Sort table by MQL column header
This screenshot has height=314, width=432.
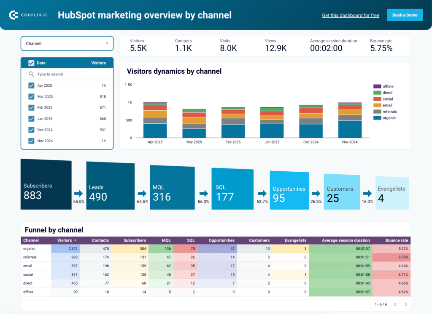coord(166,240)
